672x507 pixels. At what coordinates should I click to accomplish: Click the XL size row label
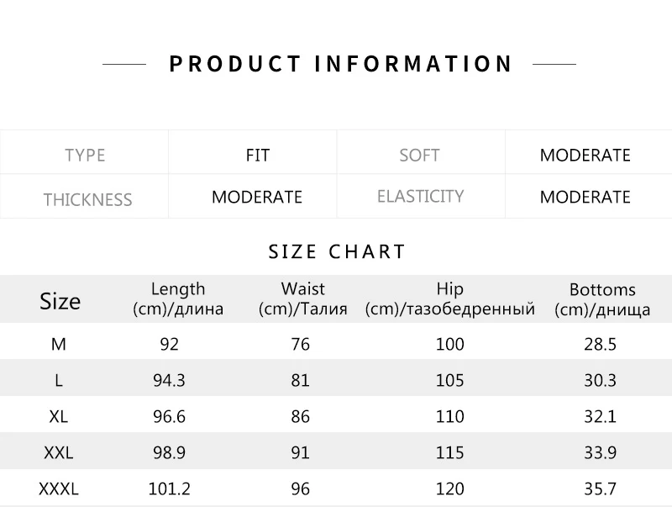59,416
